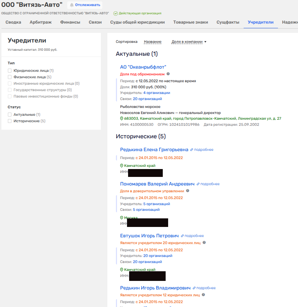
Task: Enable the Юридические лица checkbox
Action: (10, 71)
